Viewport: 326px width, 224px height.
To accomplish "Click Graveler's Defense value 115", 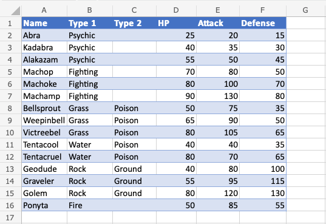I will coord(263,181).
